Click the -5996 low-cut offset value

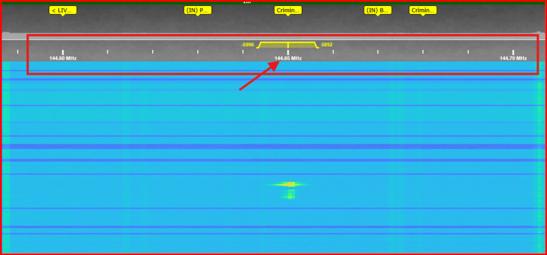(247, 45)
